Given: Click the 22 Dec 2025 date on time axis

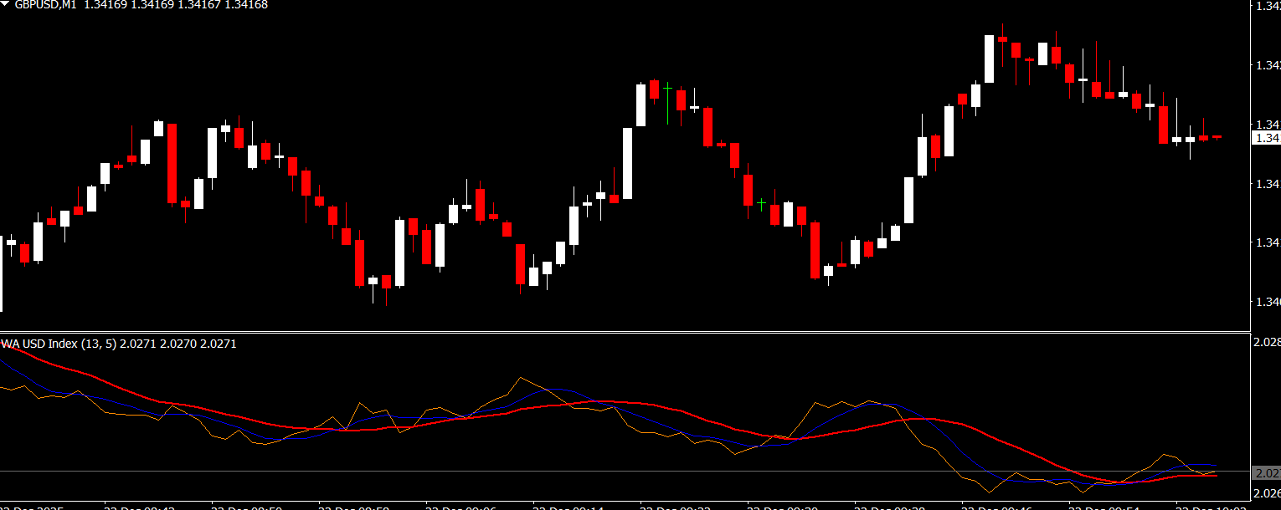Looking at the screenshot, I should click(32, 507).
